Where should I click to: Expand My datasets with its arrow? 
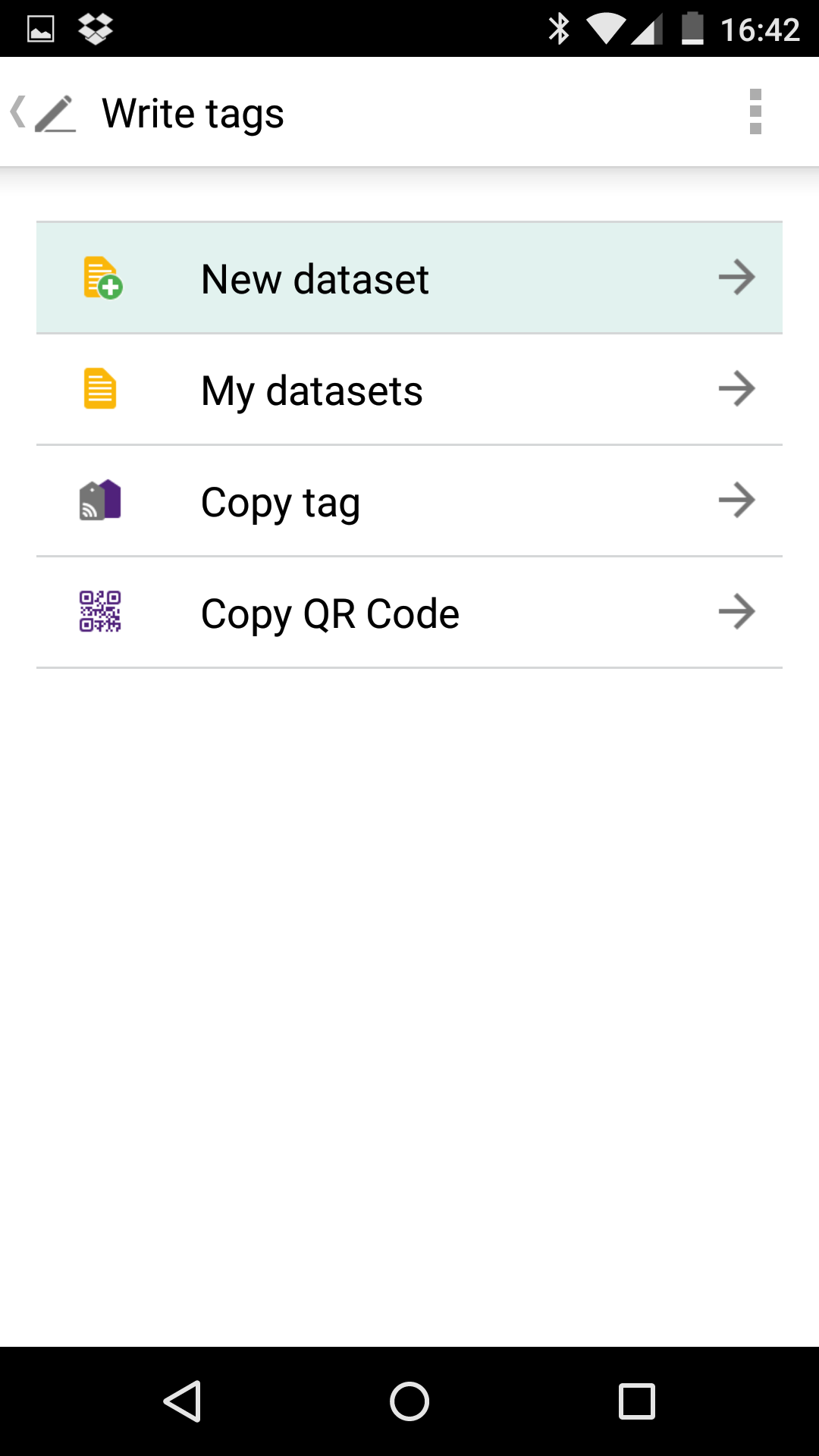click(736, 388)
